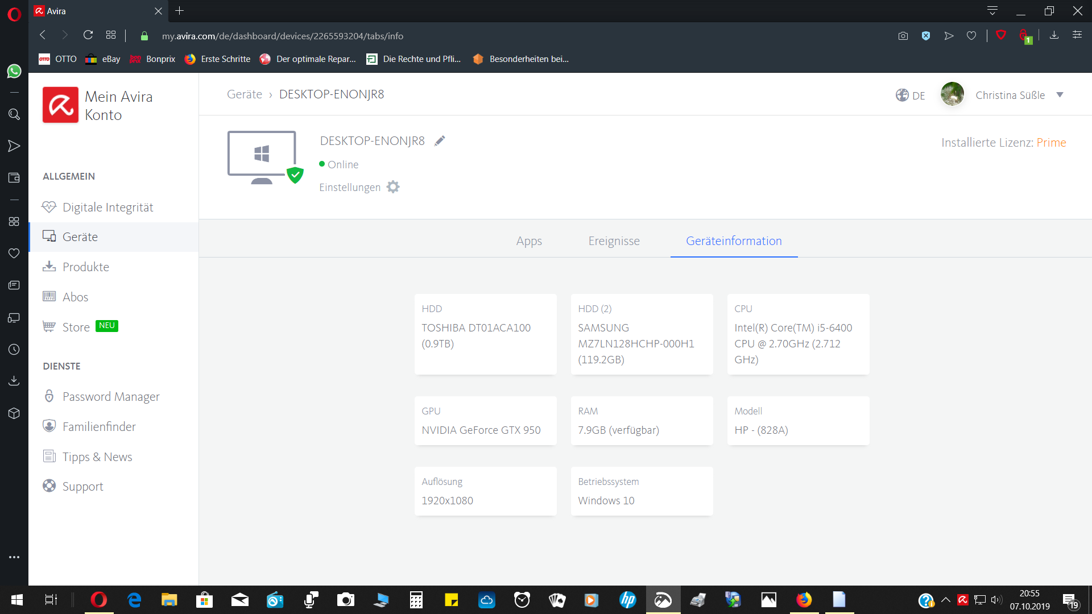The image size is (1092, 614).
Task: Open the Erste Schritte bookmark
Action: pos(218,59)
